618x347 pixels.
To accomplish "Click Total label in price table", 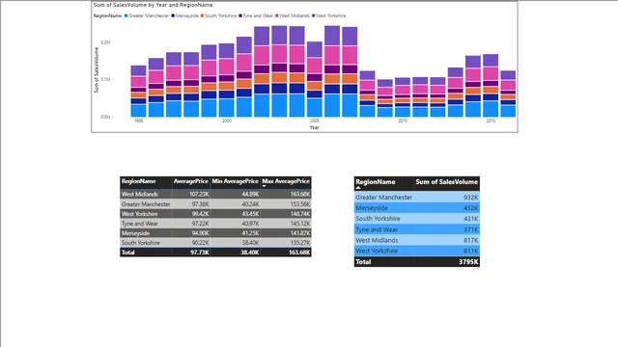I will click(x=128, y=253).
